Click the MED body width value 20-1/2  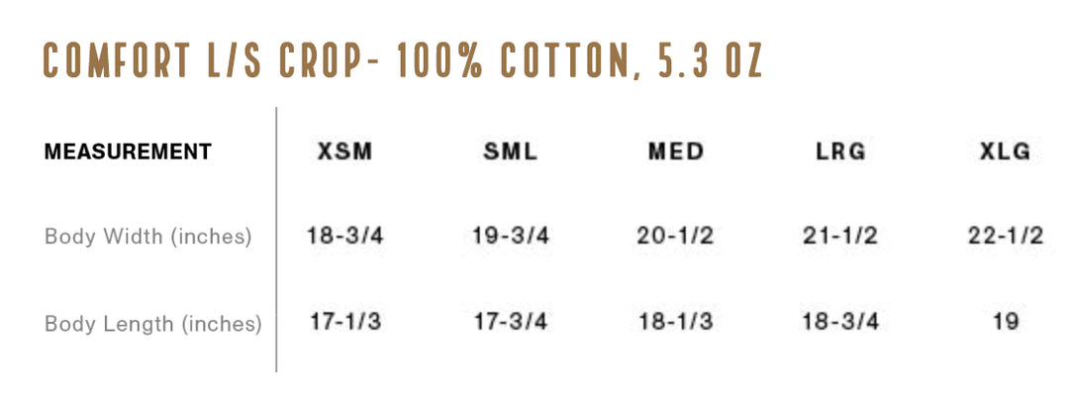[x=676, y=237]
